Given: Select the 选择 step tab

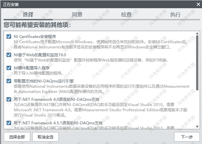Looking at the screenshot, I should tap(28, 14).
